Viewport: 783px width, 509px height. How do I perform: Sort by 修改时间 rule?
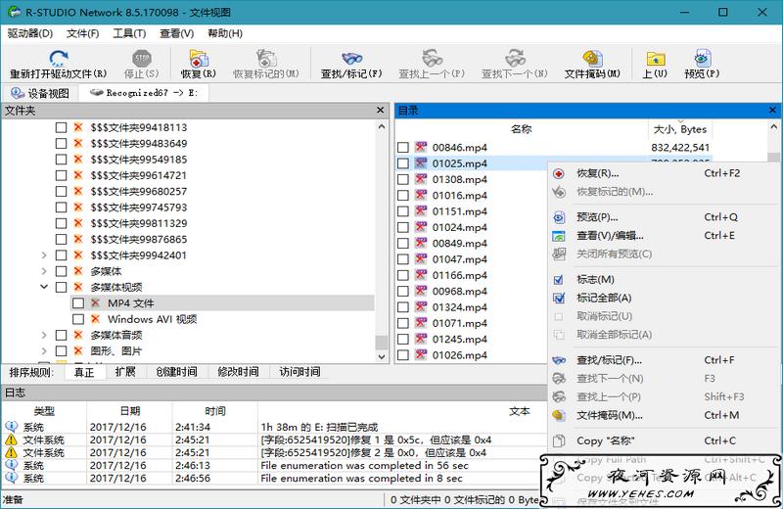[x=238, y=372]
